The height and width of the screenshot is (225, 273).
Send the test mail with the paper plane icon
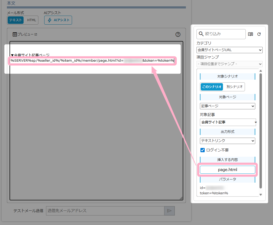tap(169, 211)
